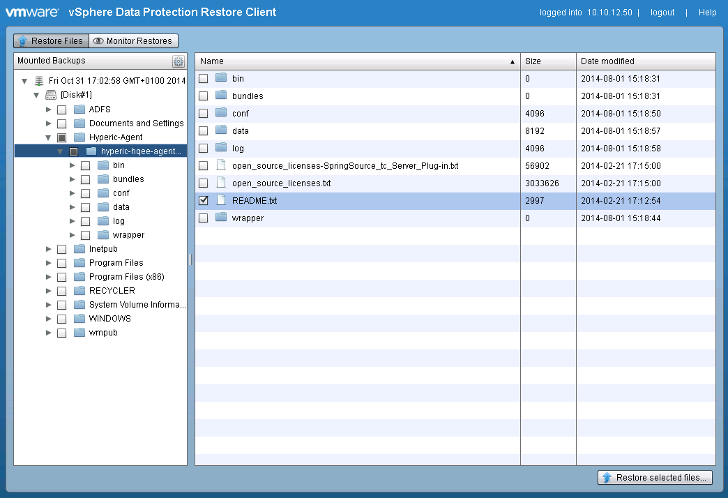Switch to the Monitor Restores tab
Screen dimensions: 728x498
point(133,40)
